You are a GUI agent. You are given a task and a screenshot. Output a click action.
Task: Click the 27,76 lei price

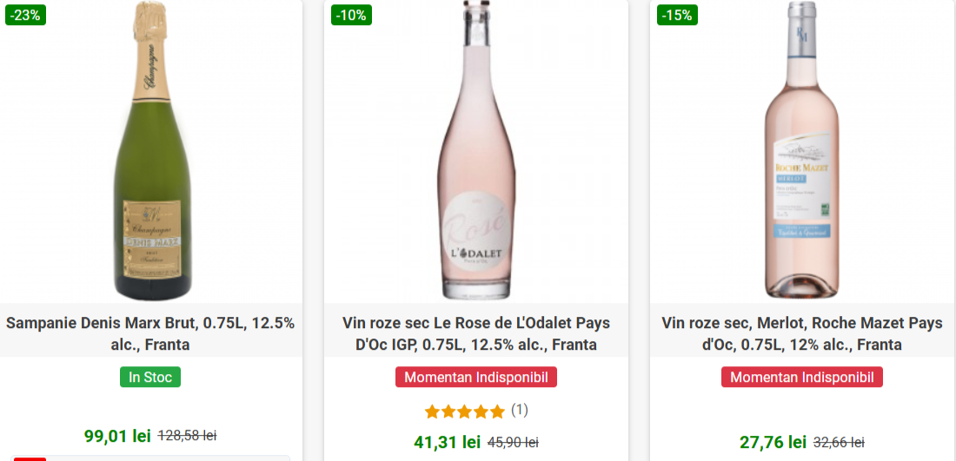(x=773, y=442)
